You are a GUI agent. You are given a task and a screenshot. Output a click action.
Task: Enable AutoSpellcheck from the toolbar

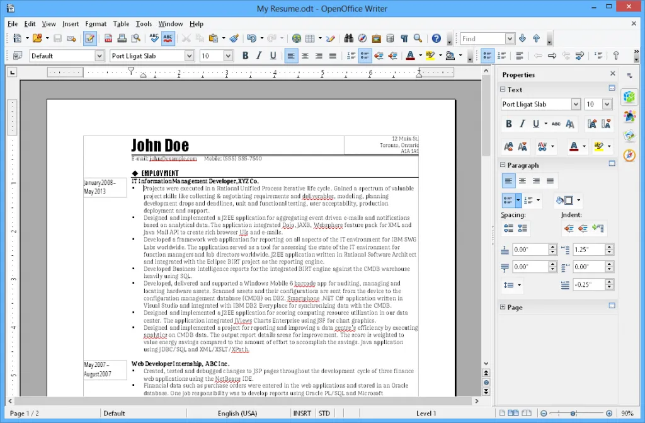(x=169, y=37)
